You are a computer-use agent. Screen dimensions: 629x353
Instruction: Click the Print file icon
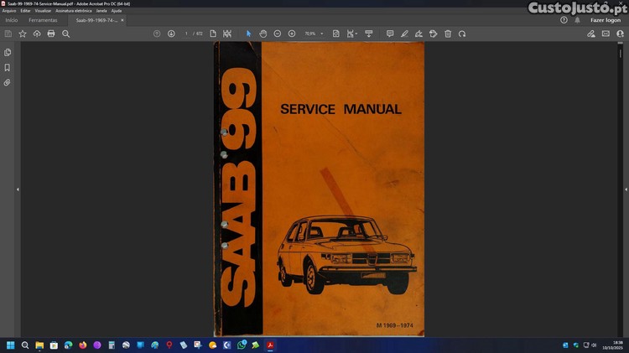pyautogui.click(x=51, y=34)
